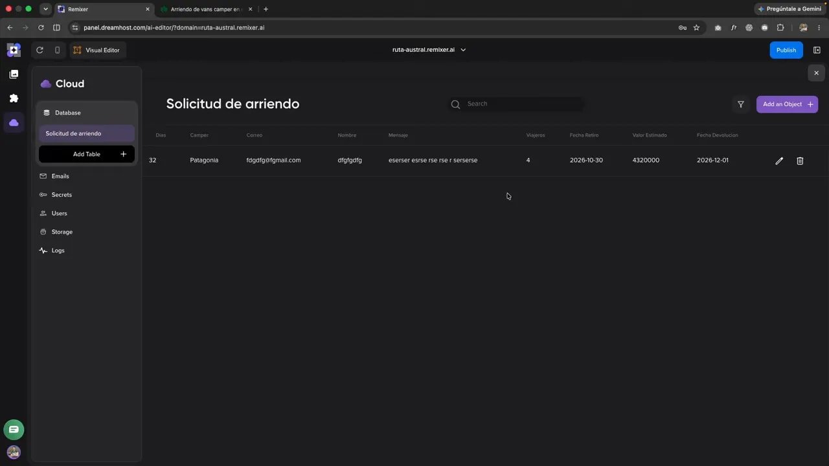Open the Storage section

(x=62, y=232)
